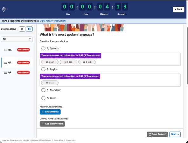Viewport: 188px width, 143px height.
Task: Open the All question filter dropdown
Action: coord(17,39)
